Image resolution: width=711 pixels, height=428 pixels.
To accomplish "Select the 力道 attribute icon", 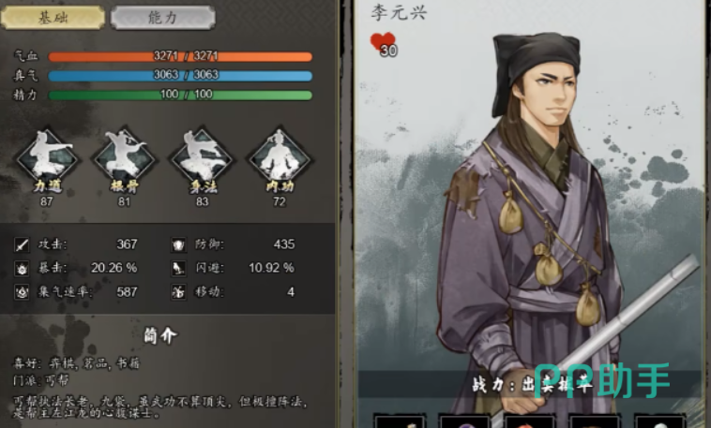I will point(47,157).
